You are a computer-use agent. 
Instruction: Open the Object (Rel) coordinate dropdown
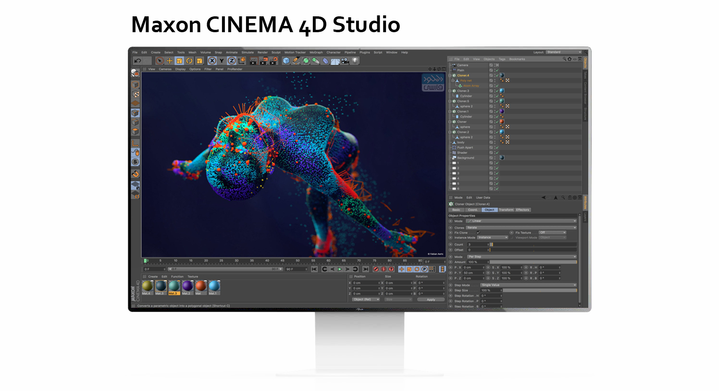pos(366,299)
